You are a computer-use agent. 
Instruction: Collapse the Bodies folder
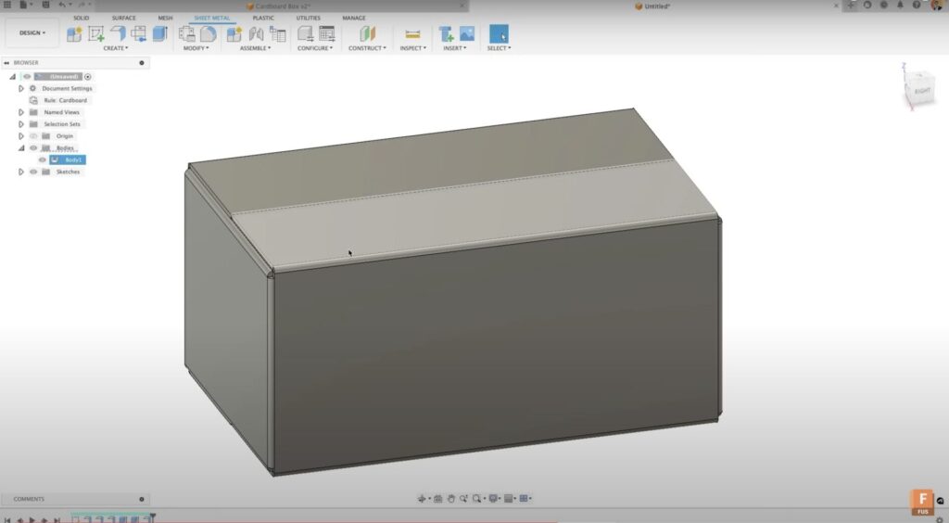(x=21, y=147)
